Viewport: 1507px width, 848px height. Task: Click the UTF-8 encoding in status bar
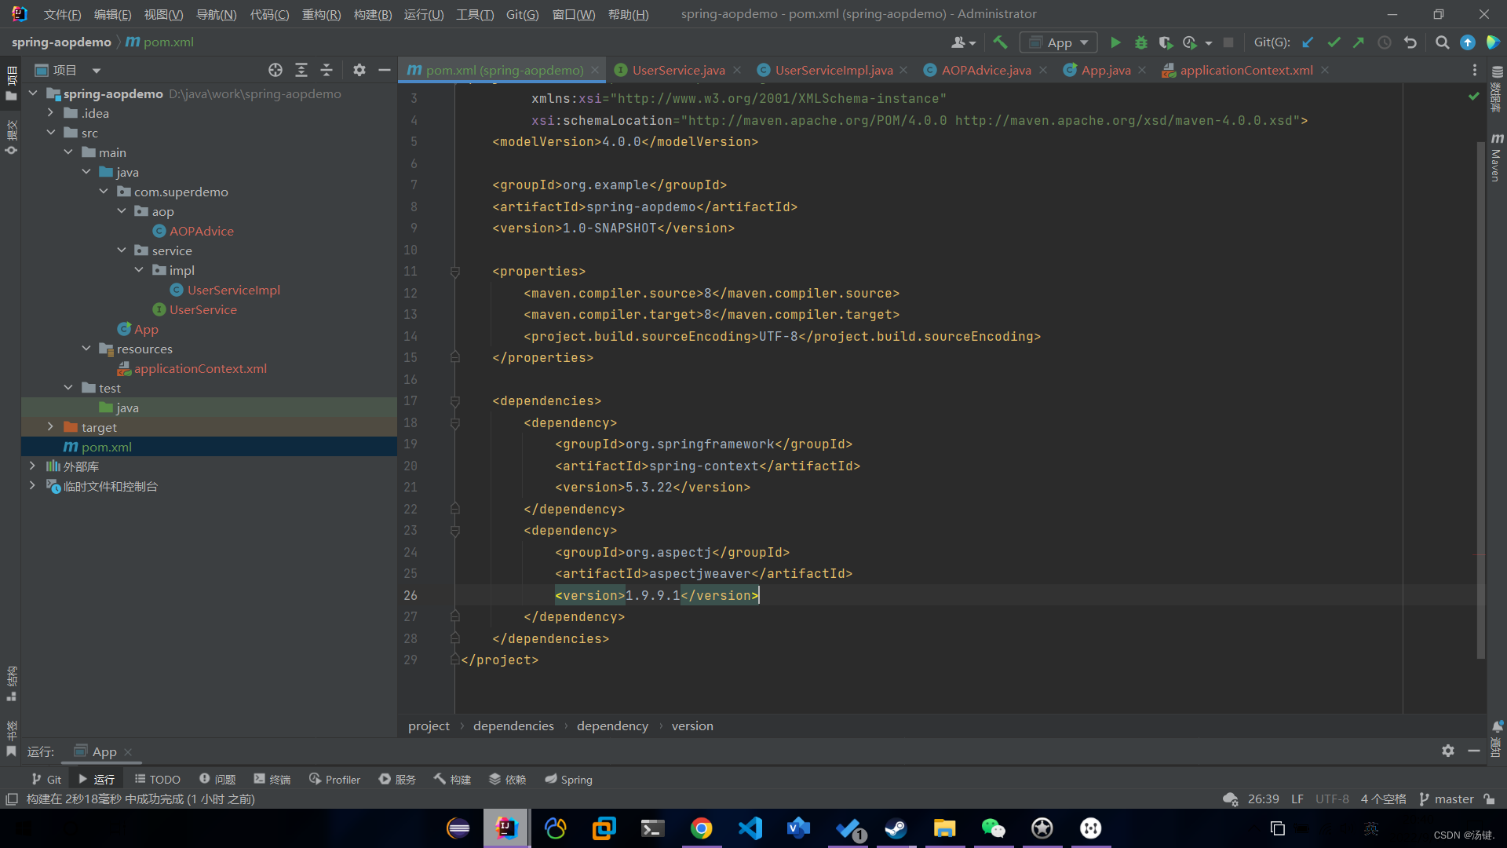1332,799
